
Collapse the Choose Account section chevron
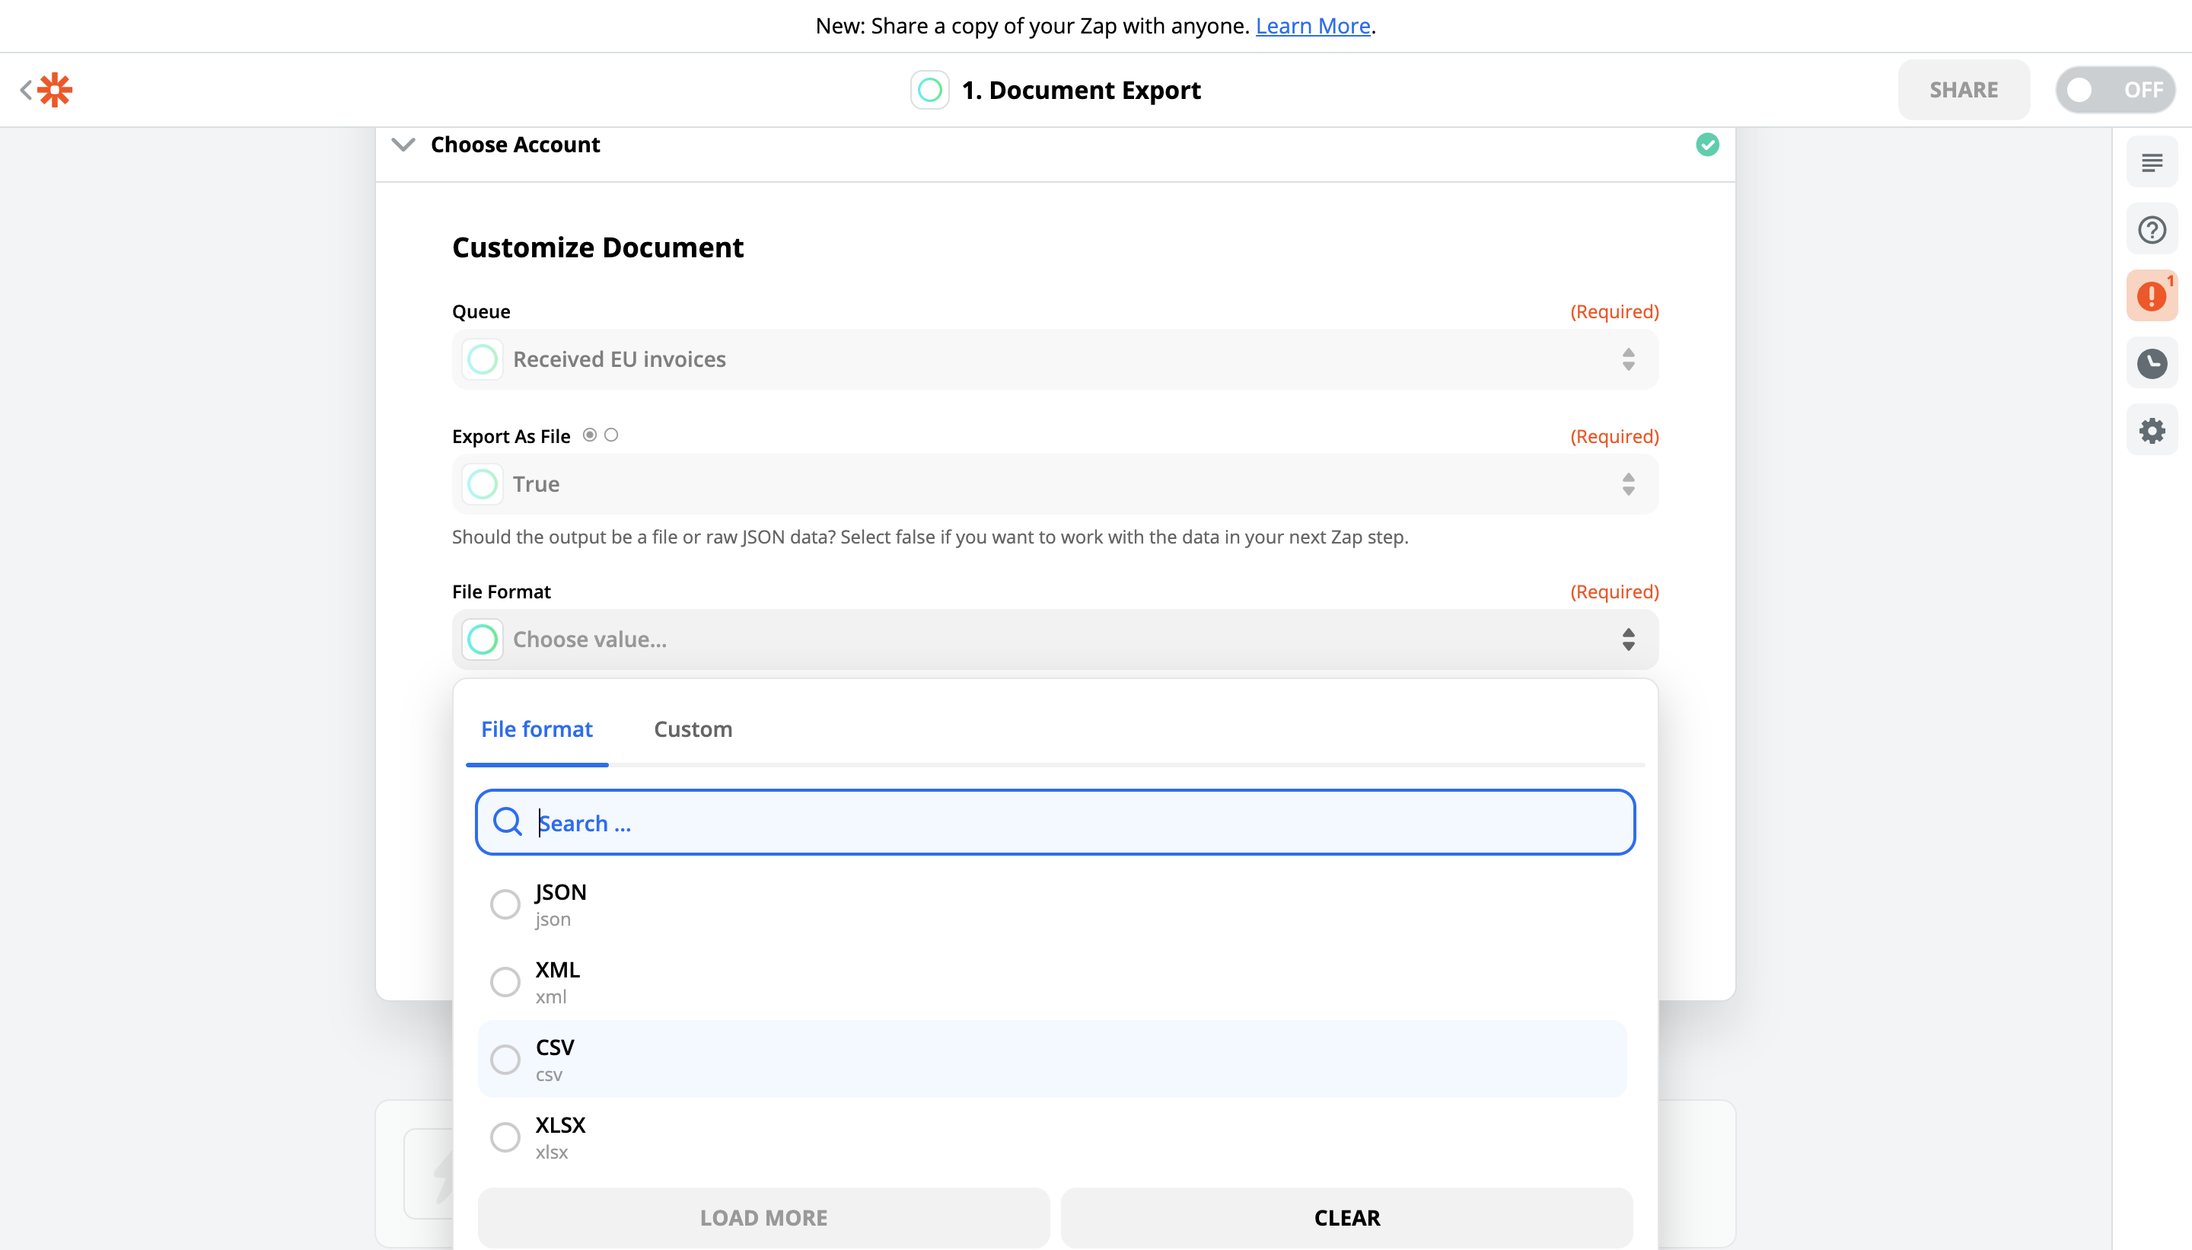(403, 144)
